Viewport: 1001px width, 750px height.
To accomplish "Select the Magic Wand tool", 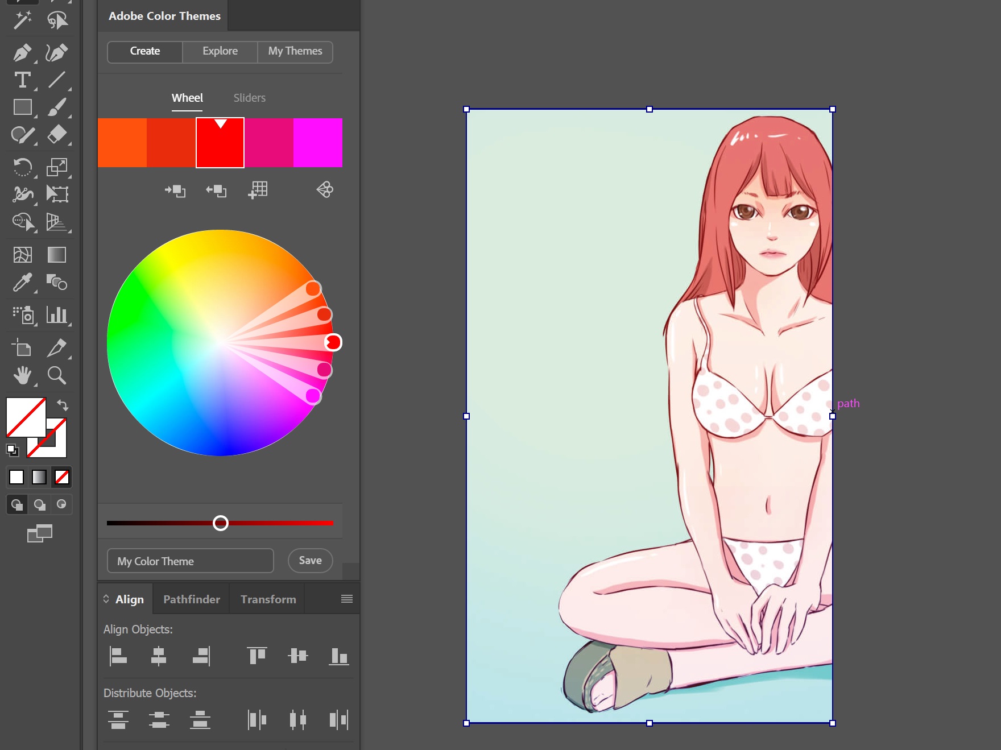I will pos(23,20).
